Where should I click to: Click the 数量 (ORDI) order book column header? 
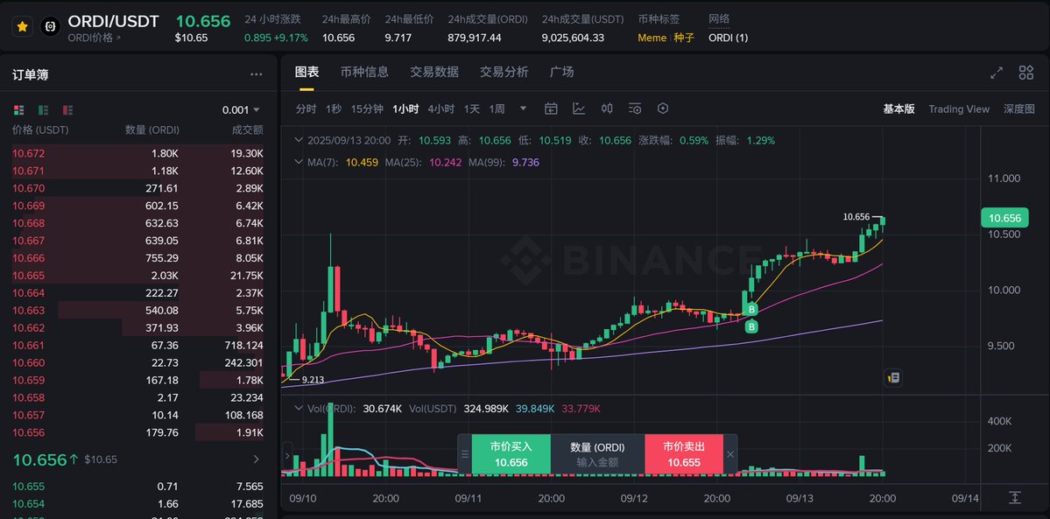[x=152, y=130]
